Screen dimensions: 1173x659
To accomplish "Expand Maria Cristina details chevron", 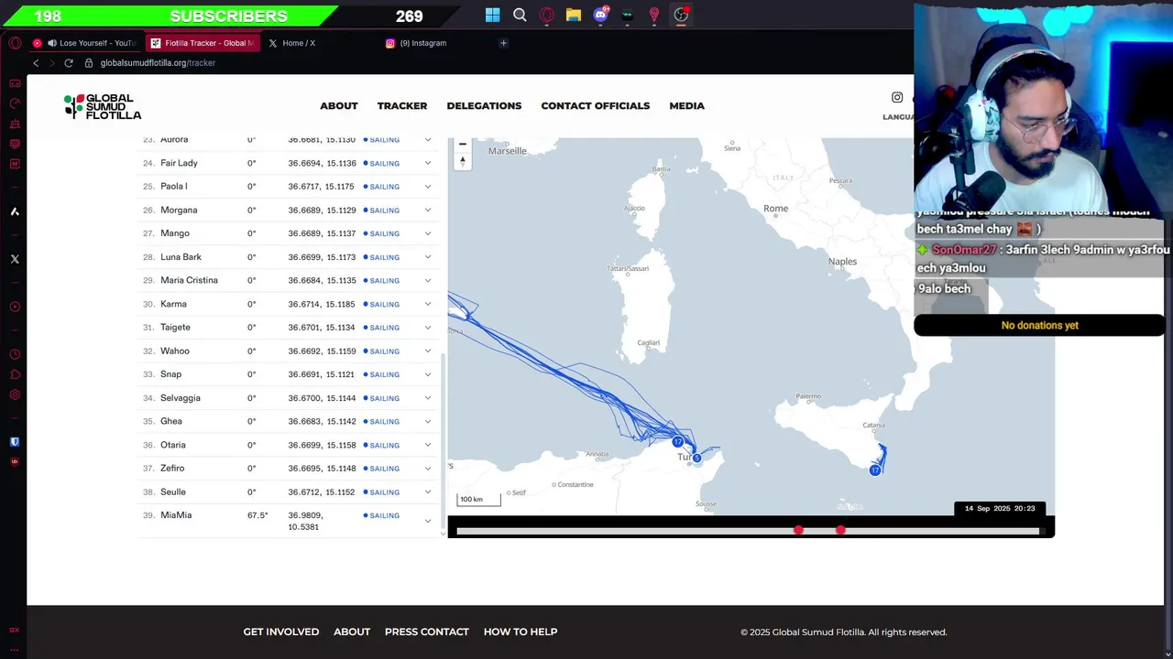I will [x=428, y=280].
